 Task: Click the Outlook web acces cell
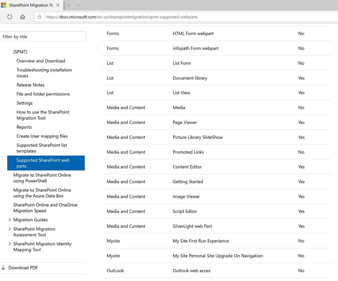[x=191, y=271]
